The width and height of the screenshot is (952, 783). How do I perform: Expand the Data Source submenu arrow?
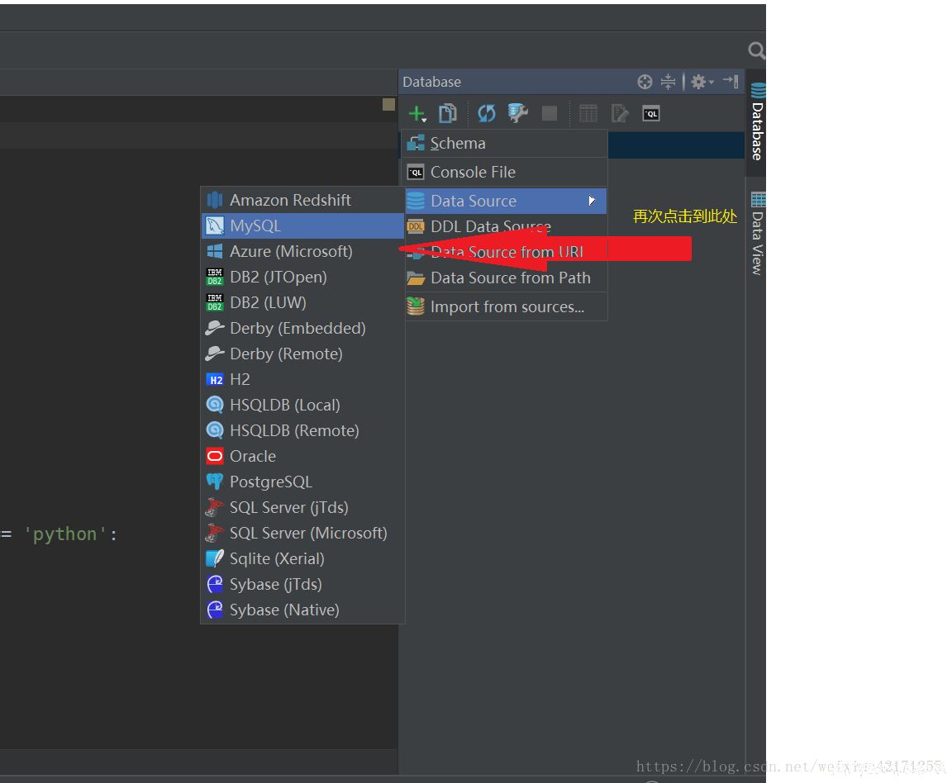[593, 201]
